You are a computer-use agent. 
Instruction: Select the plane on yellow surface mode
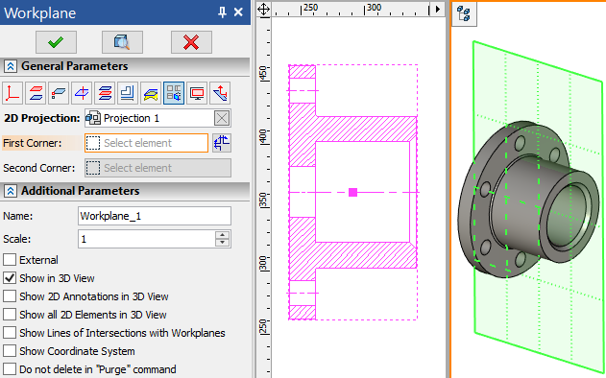(151, 93)
